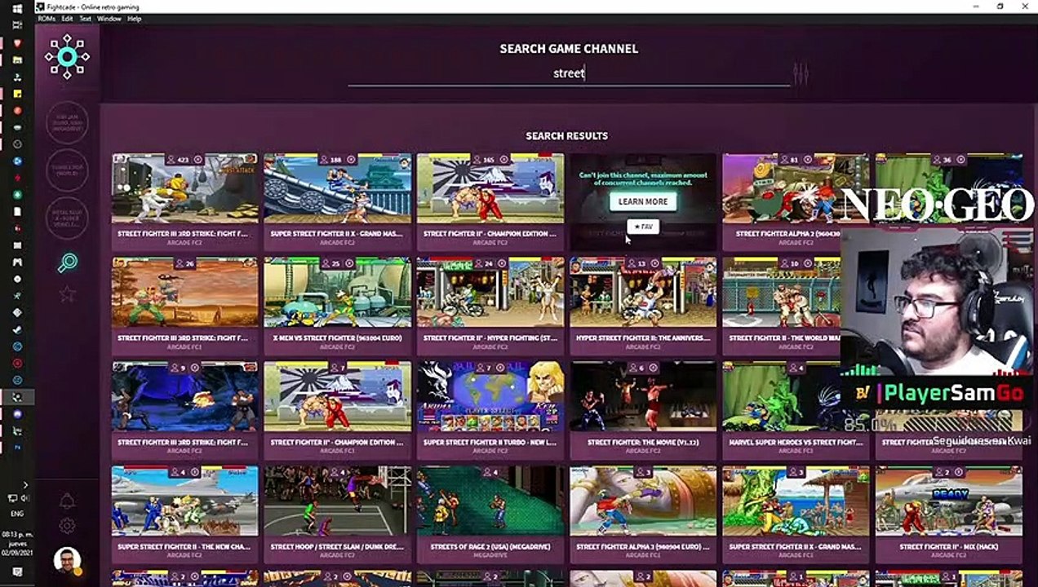Open Marvel Super Heroes vs Street Fighter thumbnail

782,397
